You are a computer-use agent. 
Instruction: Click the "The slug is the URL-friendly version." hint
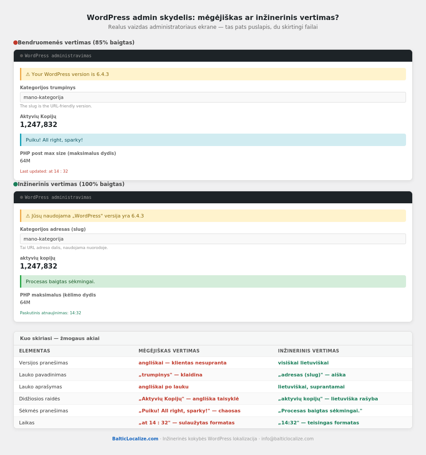coord(56,106)
